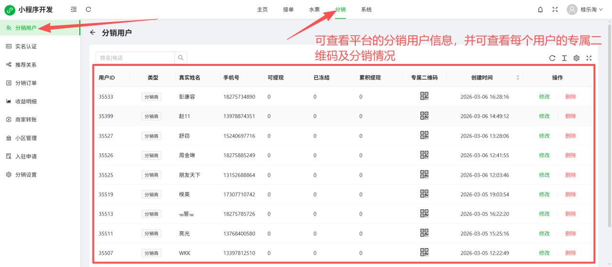The image size is (612, 267).
Task: Switch to the 接单 top tab
Action: [288, 10]
